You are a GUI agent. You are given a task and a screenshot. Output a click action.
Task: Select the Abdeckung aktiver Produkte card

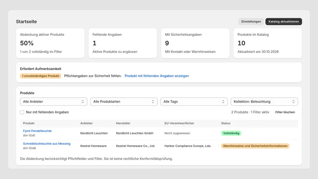50,43
